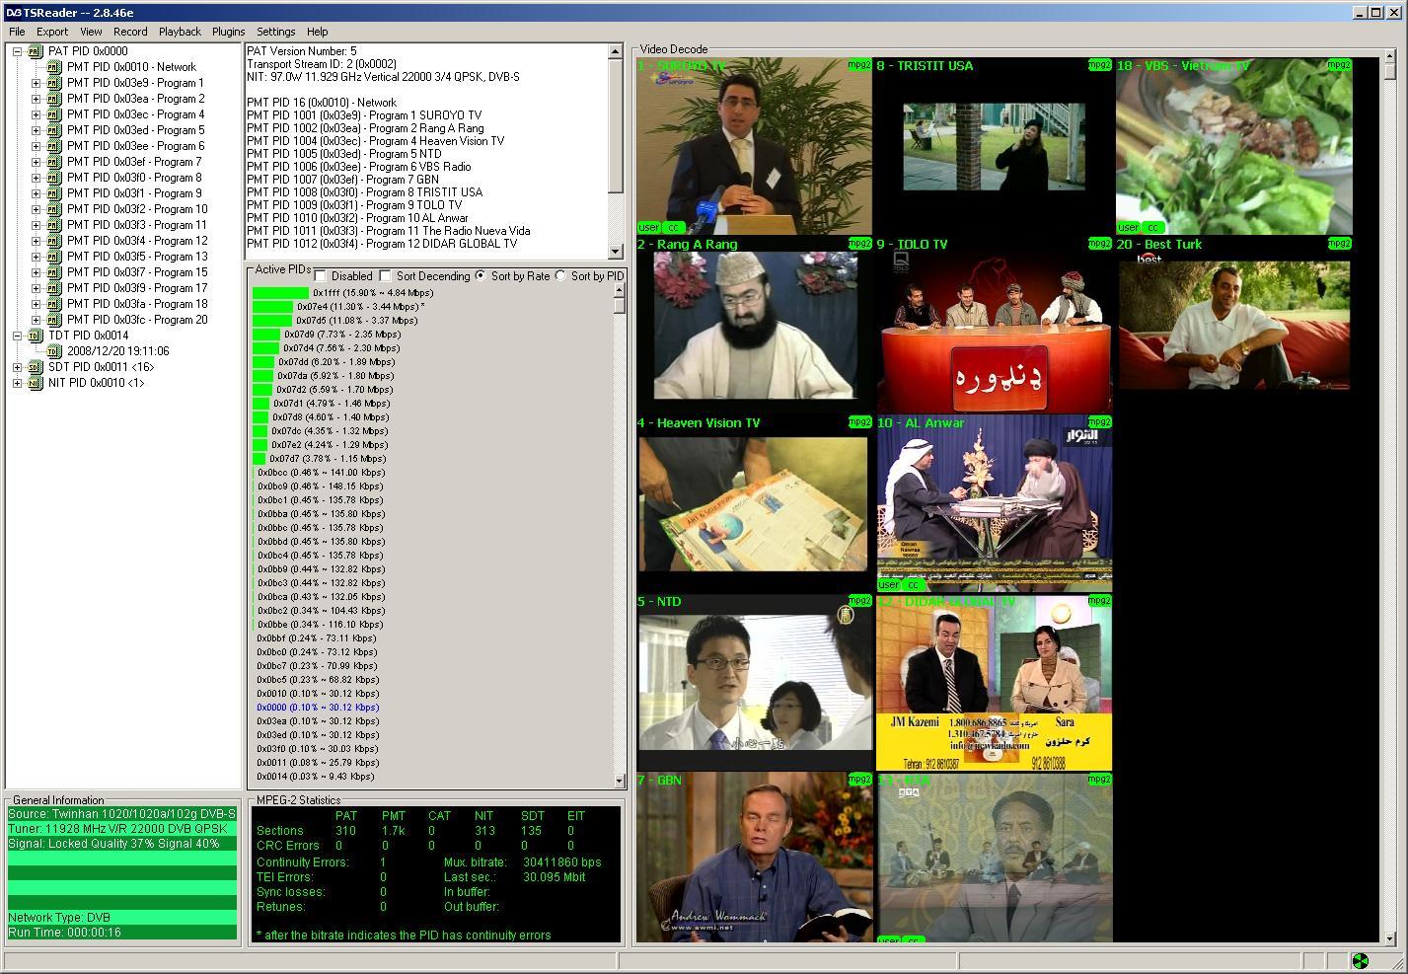Select the Sort by Rate radio button
Image resolution: width=1408 pixels, height=974 pixels.
click(481, 276)
